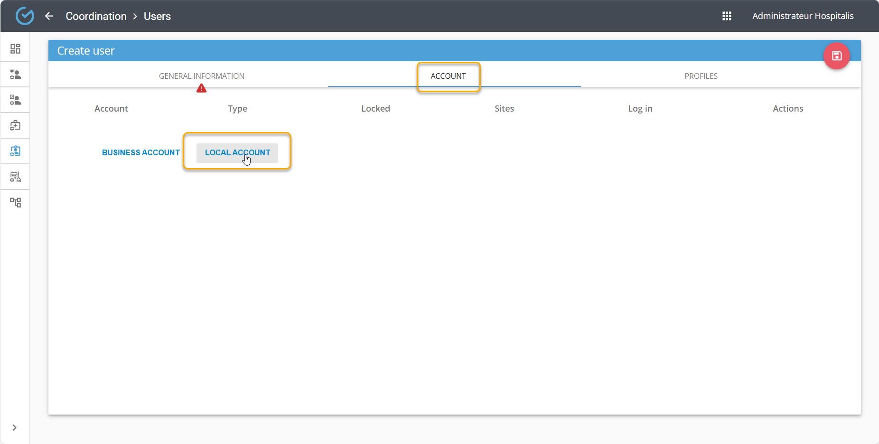879x444 pixels.
Task: Open the Profiles tab
Action: [701, 76]
